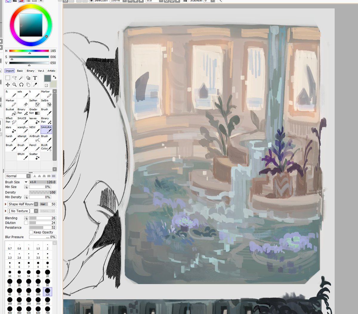Select the second, rounder peak edge shape

[39, 176]
